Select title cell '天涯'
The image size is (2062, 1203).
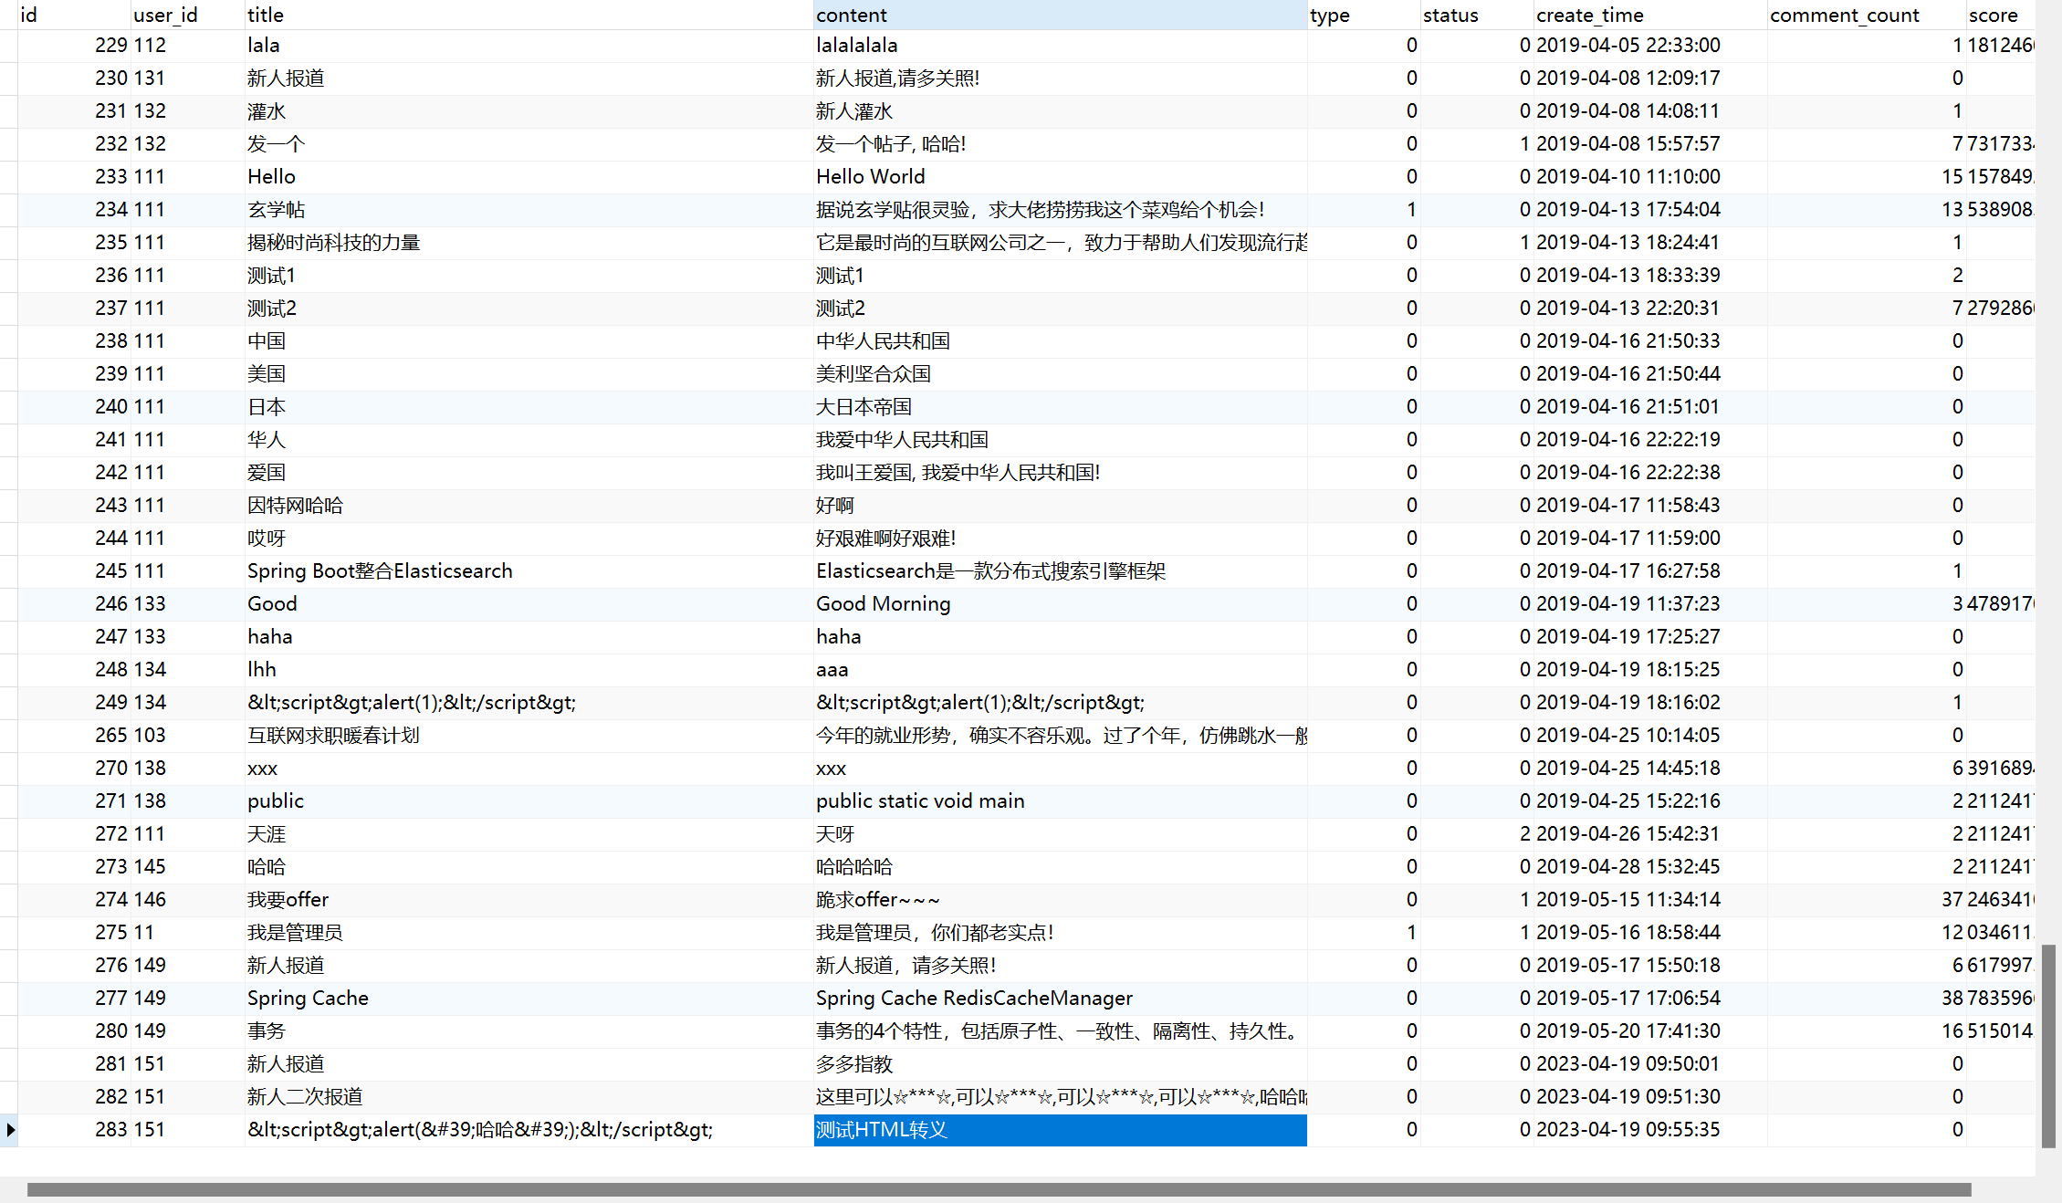[529, 834]
